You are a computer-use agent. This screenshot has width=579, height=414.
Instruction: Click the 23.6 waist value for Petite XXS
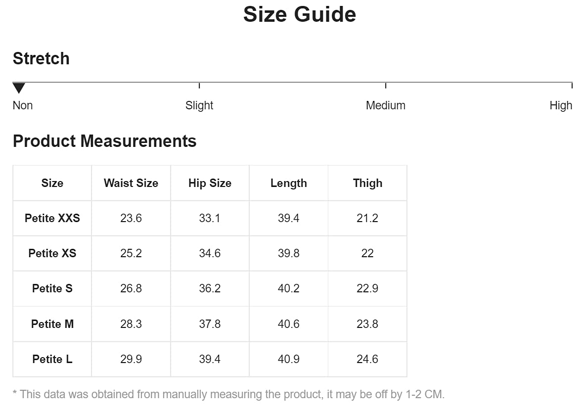coord(131,218)
